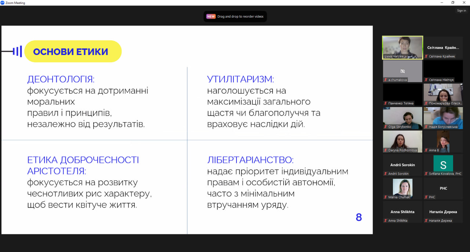Select the PHC participant tile
The height and width of the screenshot is (252, 470).
(443, 188)
